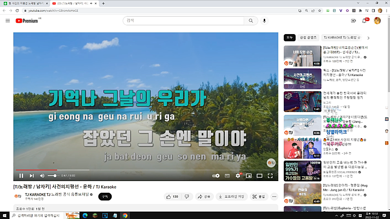
Task: Open recommended video with 1:41 duration
Action: click(302, 102)
